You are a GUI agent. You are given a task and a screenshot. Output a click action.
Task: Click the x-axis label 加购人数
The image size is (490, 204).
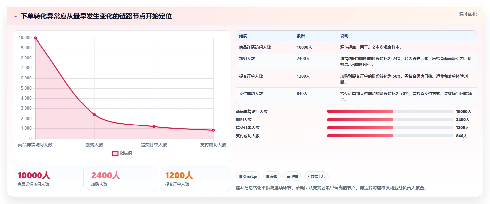point(94,145)
